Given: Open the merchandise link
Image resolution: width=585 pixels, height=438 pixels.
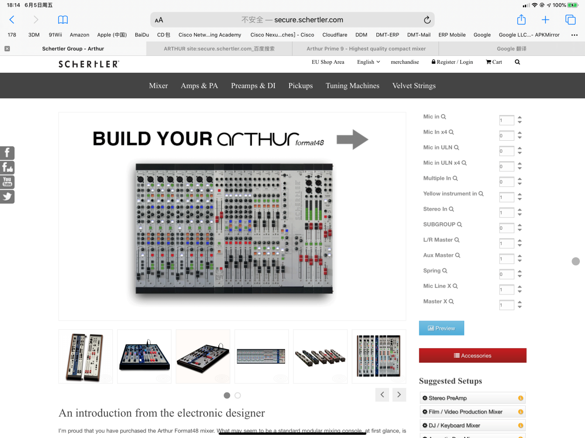Looking at the screenshot, I should [405, 62].
